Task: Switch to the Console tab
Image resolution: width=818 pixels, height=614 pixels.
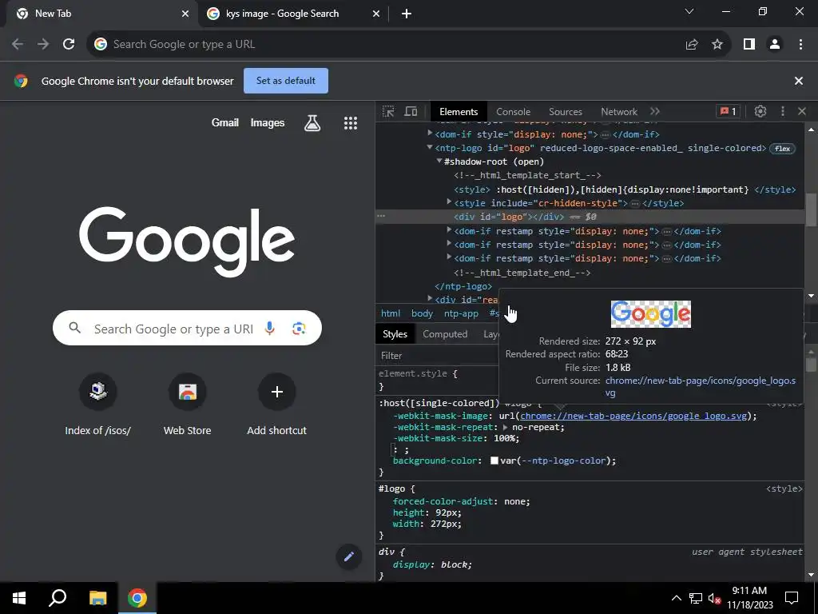Action: click(x=513, y=111)
